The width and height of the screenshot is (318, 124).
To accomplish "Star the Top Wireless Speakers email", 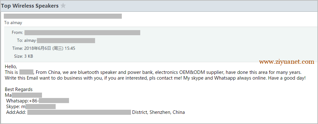I will pyautogui.click(x=63, y=6).
